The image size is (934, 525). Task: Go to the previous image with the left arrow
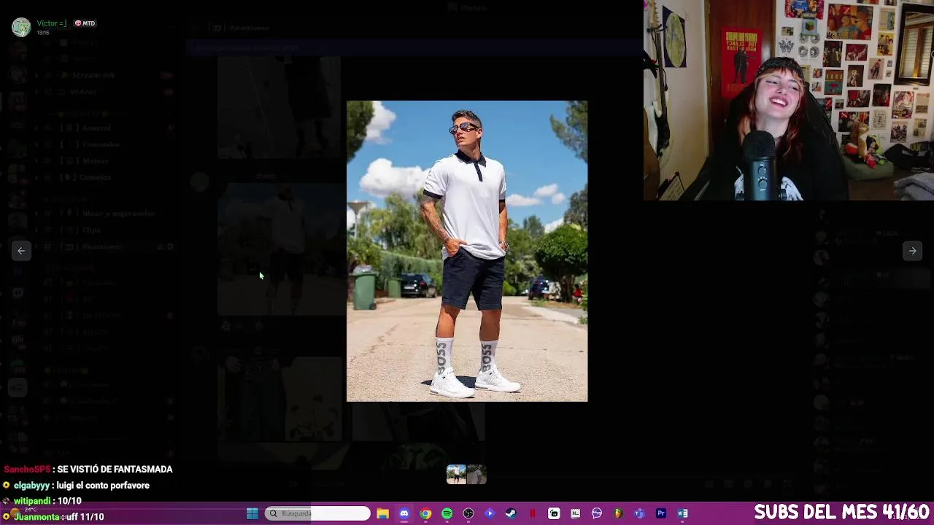(21, 251)
